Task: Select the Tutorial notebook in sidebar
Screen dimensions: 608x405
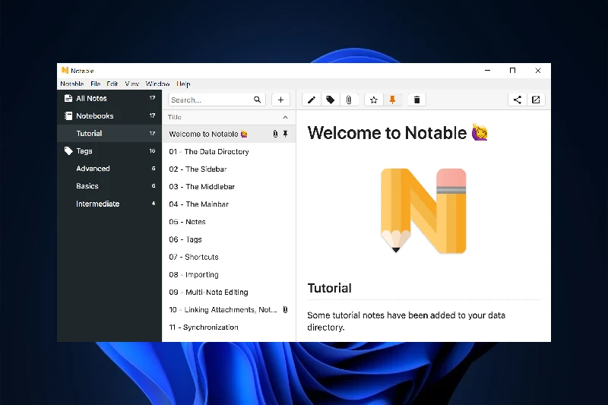Action: [x=109, y=133]
